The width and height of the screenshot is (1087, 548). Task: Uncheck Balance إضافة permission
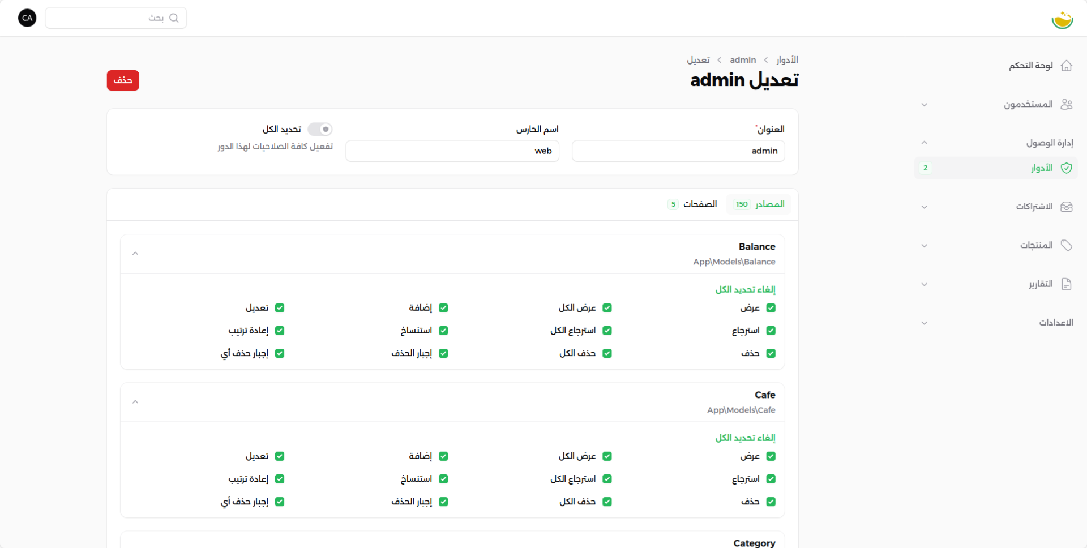(443, 308)
